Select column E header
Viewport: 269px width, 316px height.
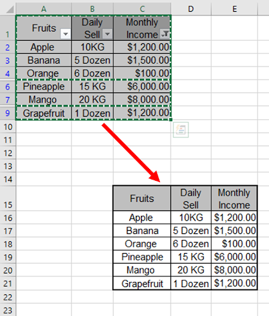[x=235, y=9]
